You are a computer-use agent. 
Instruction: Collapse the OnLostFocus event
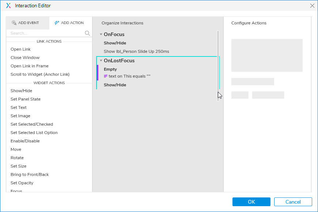tap(101, 61)
